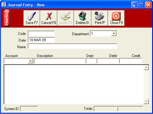The image size is (153, 114).
Task: Click the greyed-out Insert F5 button
Action: [65, 18]
